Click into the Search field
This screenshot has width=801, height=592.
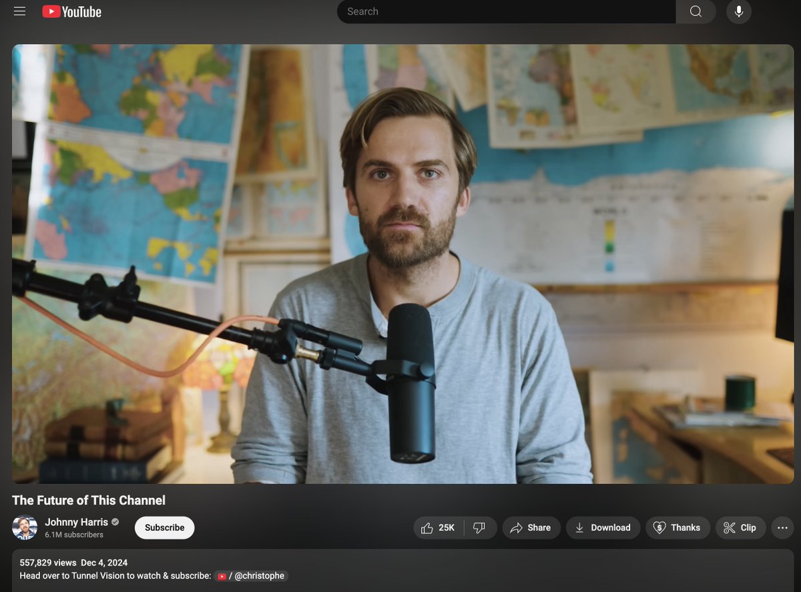point(507,11)
